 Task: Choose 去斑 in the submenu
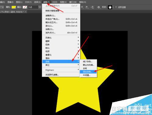pyautogui.click(x=88, y=68)
